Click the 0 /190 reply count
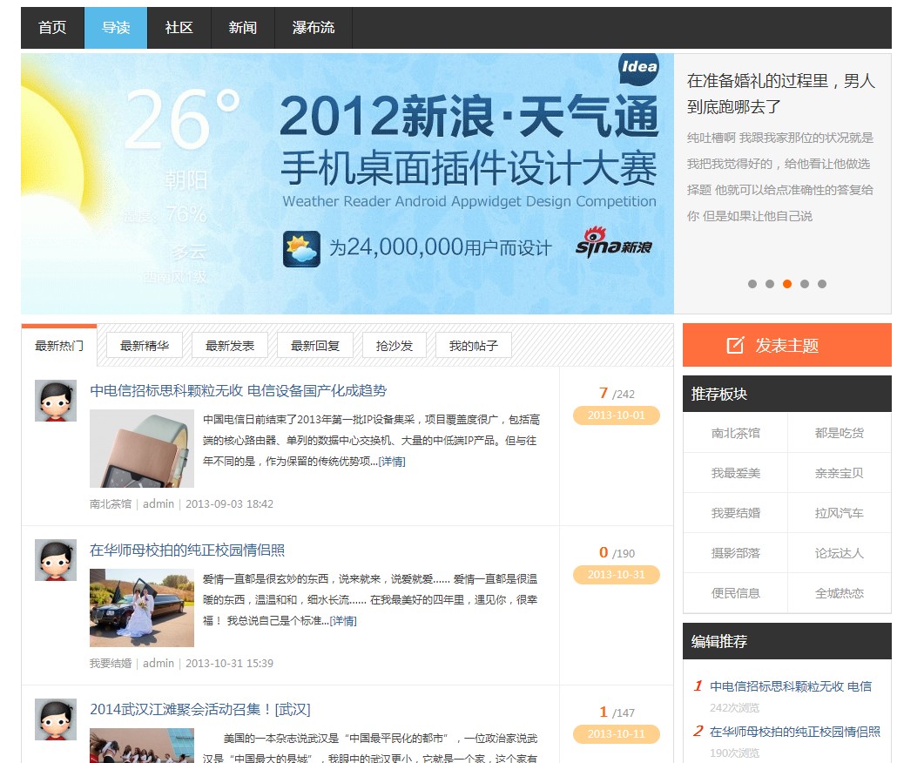Image resolution: width=924 pixels, height=763 pixels. [617, 553]
